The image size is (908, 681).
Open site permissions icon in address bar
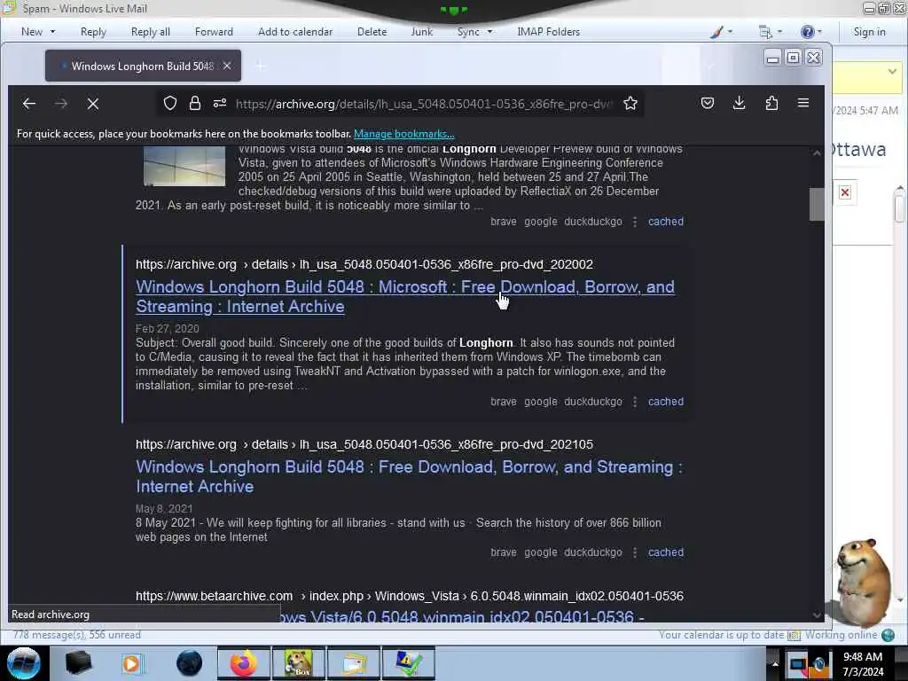[220, 103]
